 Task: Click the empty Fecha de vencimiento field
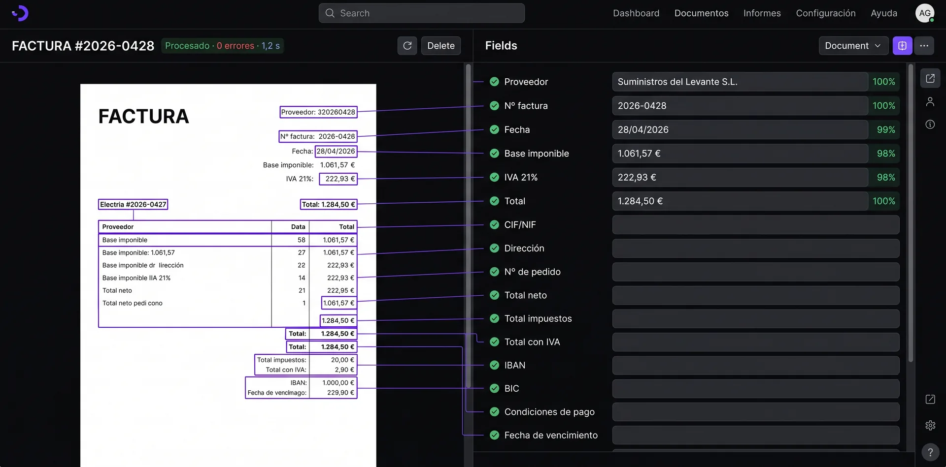coord(756,435)
